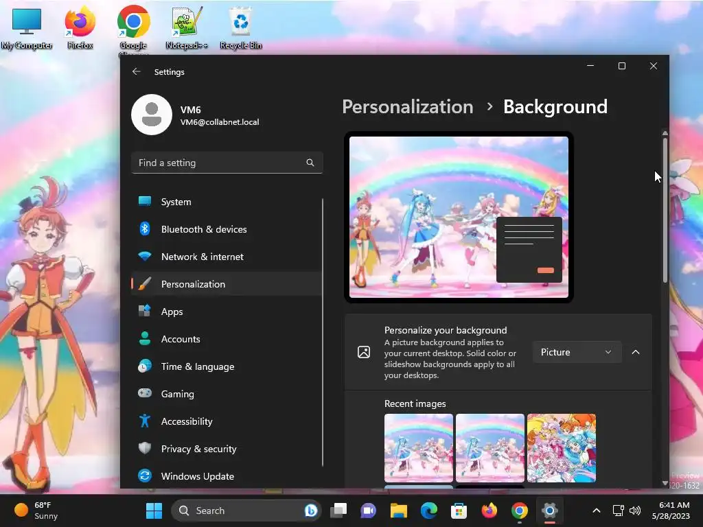Screen dimensions: 703x527
Task: Select the first recent image thumbnail
Action: pyautogui.click(x=418, y=448)
